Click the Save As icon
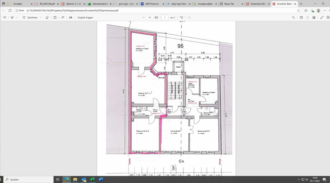The width and height of the screenshot is (330, 183). coord(314,17)
